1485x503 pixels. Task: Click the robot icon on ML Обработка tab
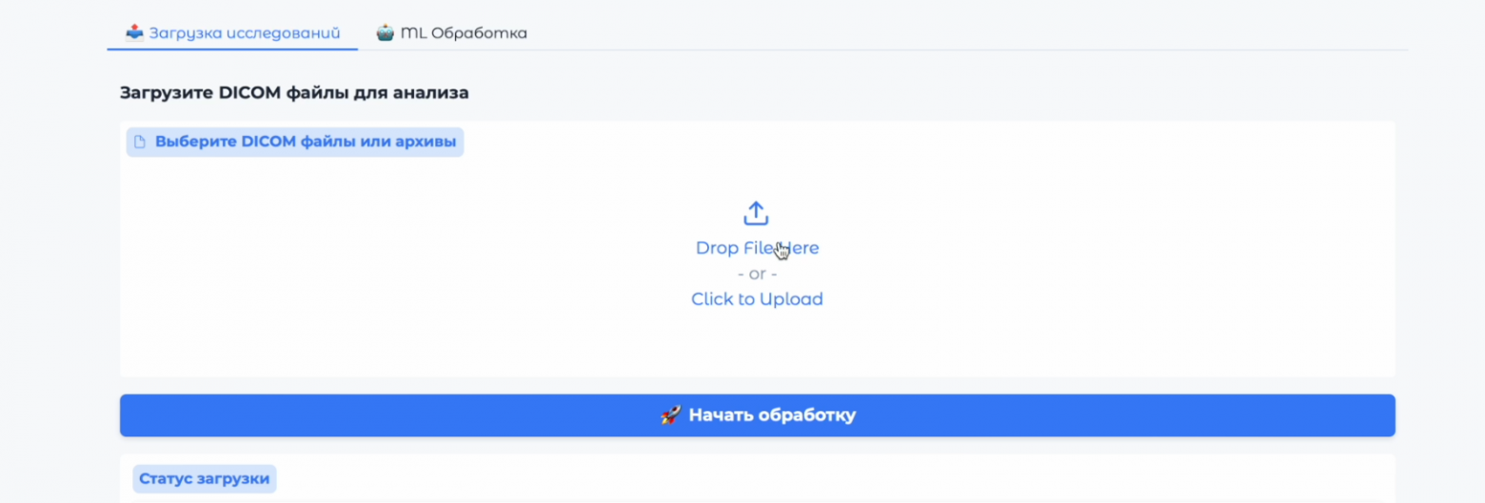pos(385,33)
